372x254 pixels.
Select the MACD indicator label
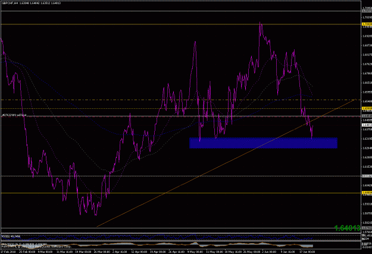coord(24,244)
